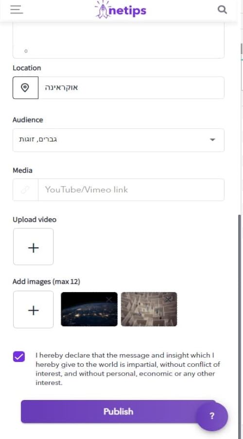Select the maze image thumbnail
Screen dimensions: 243x439
149,309
